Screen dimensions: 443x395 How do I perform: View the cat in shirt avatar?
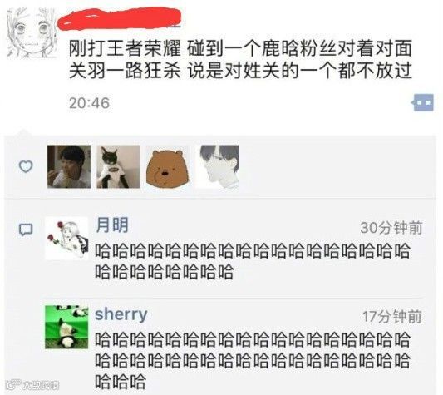tap(118, 167)
